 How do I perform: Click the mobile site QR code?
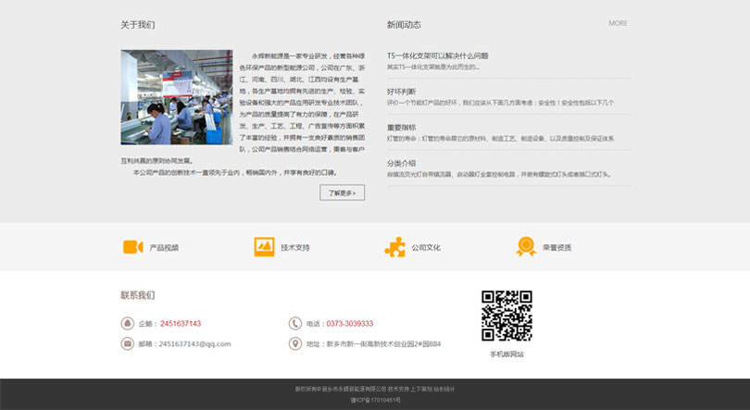[506, 316]
